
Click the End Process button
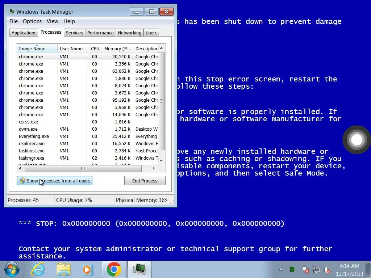[145, 181]
